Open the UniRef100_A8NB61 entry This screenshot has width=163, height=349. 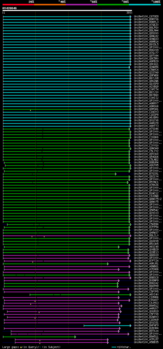(146, 266)
